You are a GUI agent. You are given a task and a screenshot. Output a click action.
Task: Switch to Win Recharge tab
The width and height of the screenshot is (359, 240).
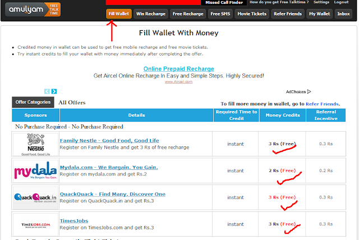pyautogui.click(x=151, y=13)
